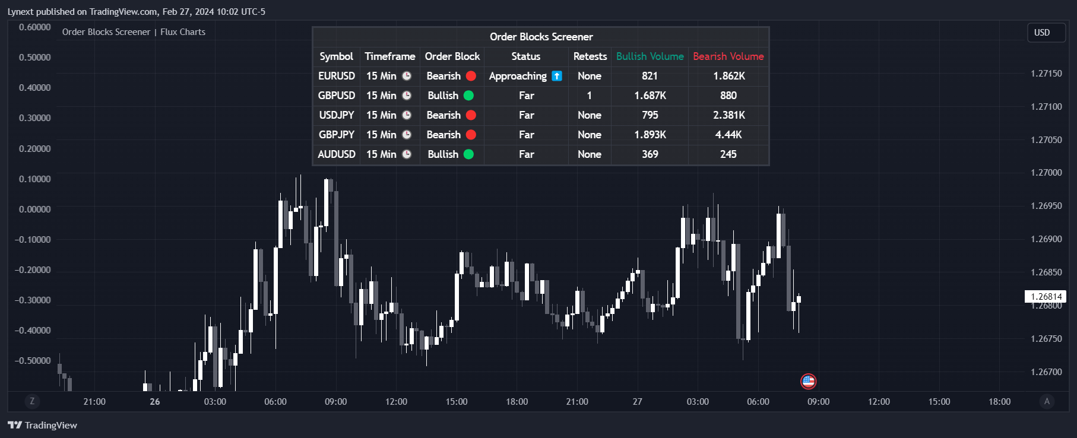This screenshot has height=438, width=1077.
Task: Click the red bearish dot for GBPJPY
Action: coord(471,135)
